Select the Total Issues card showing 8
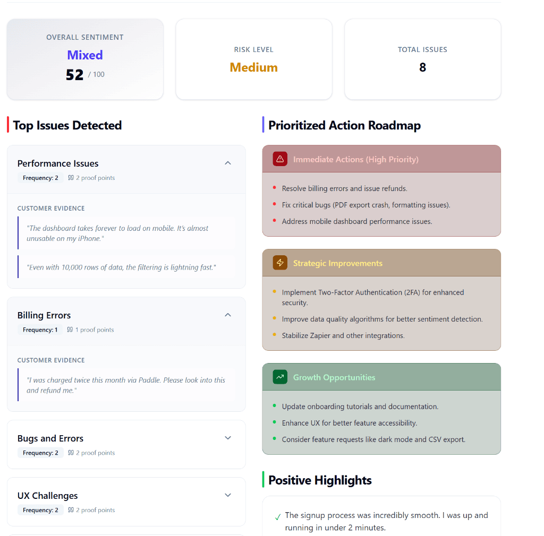Viewport: 544px width, 536px height. pyautogui.click(x=422, y=59)
